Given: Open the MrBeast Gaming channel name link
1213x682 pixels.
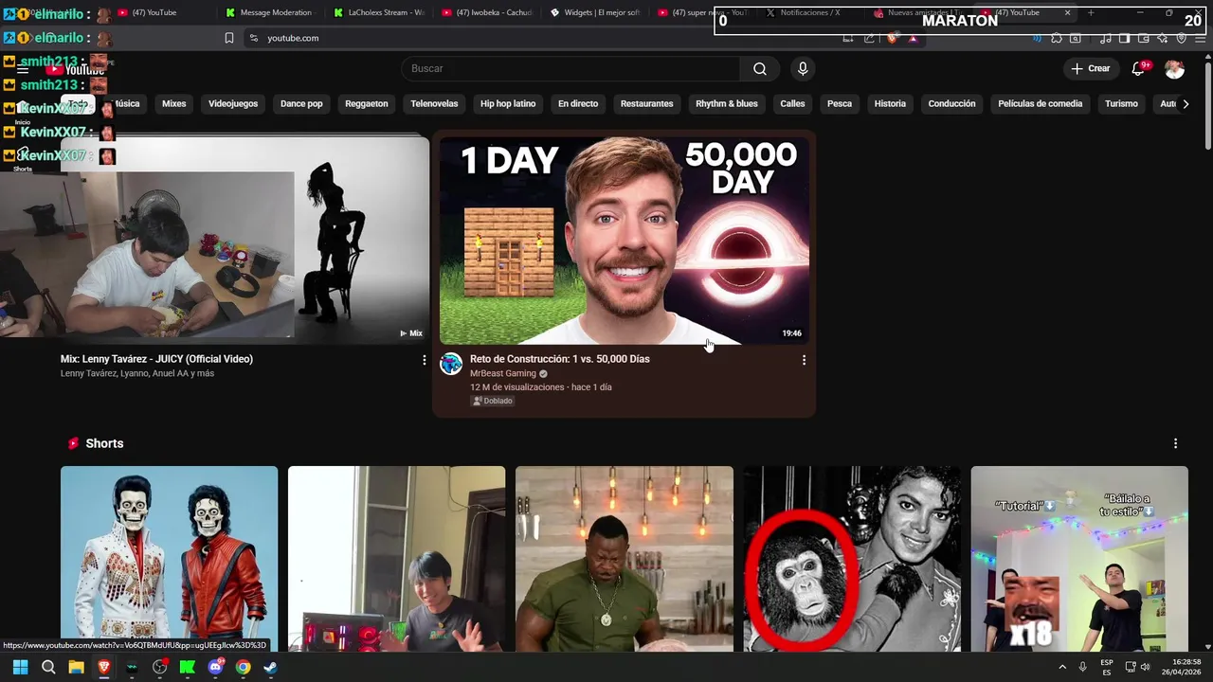Looking at the screenshot, I should click(503, 373).
